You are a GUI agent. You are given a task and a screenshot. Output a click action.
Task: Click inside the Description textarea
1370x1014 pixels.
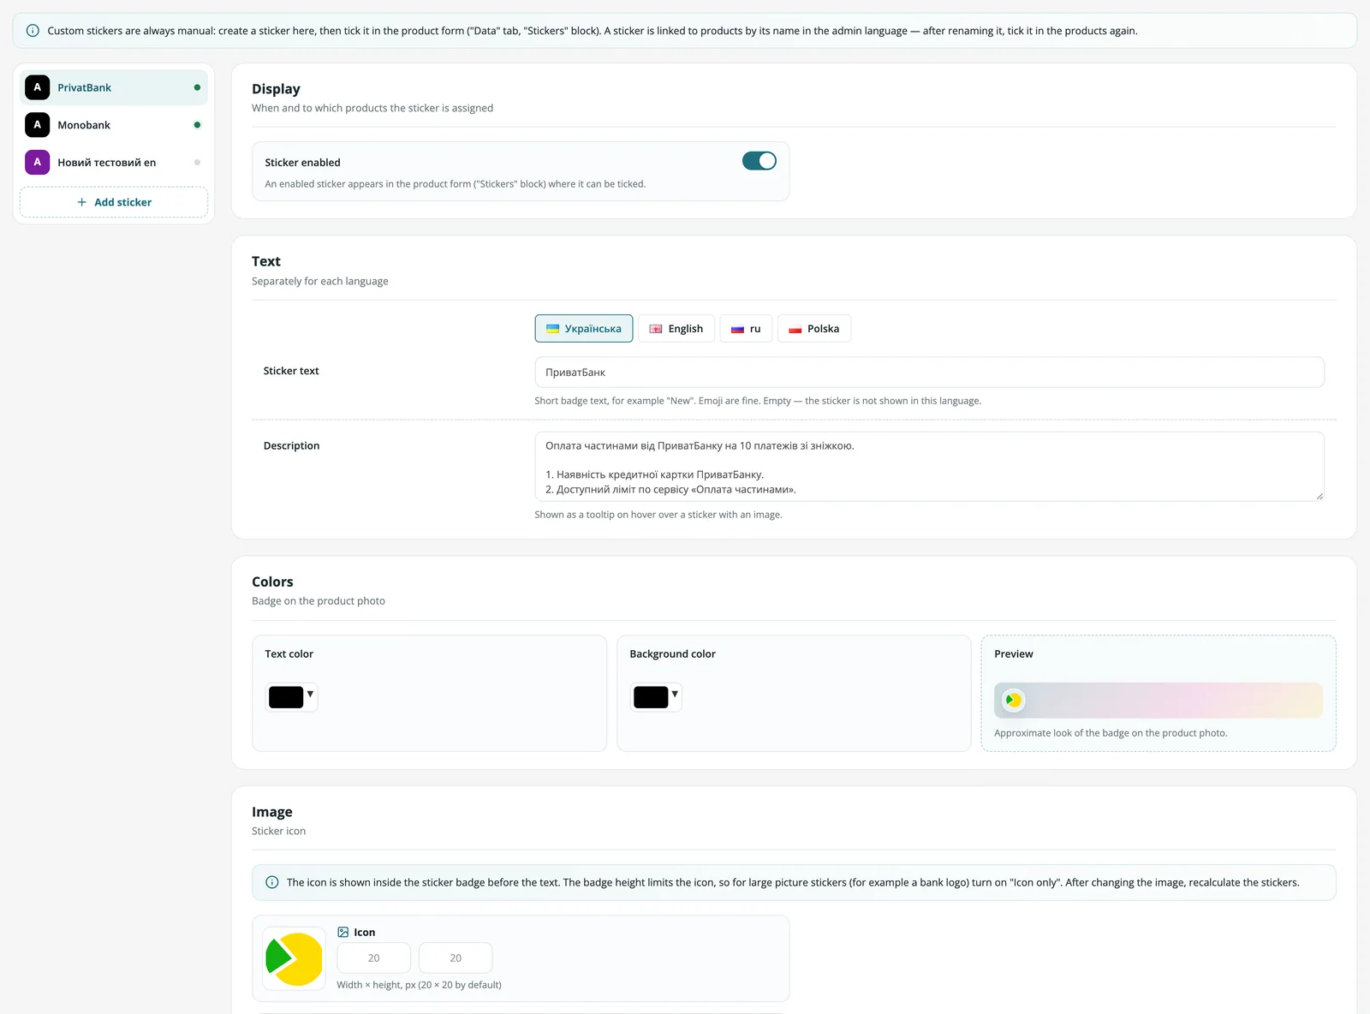[929, 467]
